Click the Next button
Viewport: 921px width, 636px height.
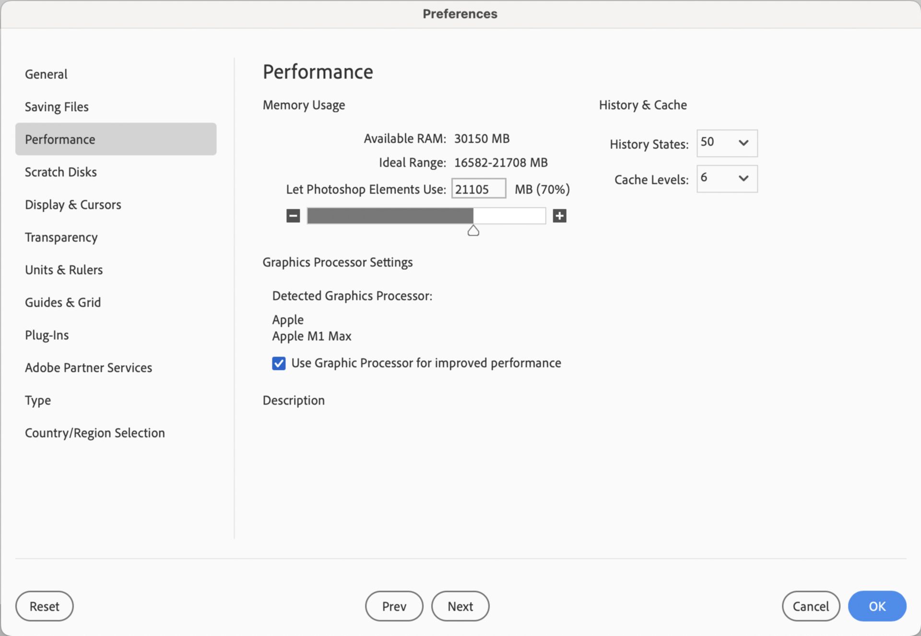(x=460, y=606)
